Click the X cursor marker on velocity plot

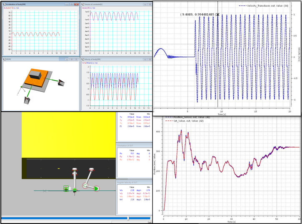pos(218,15)
